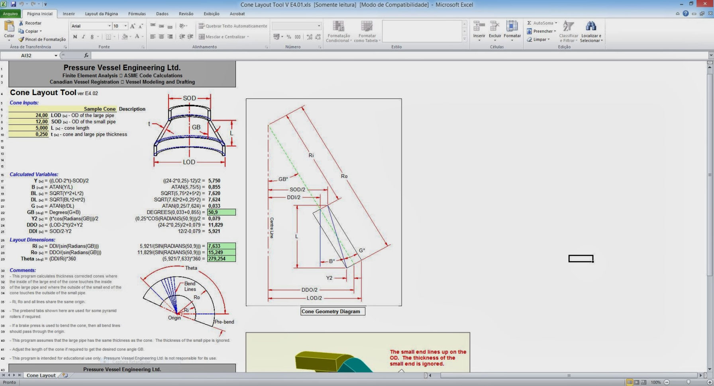Select the Cone Layout sheet tab
714x386 pixels.
[x=41, y=375]
